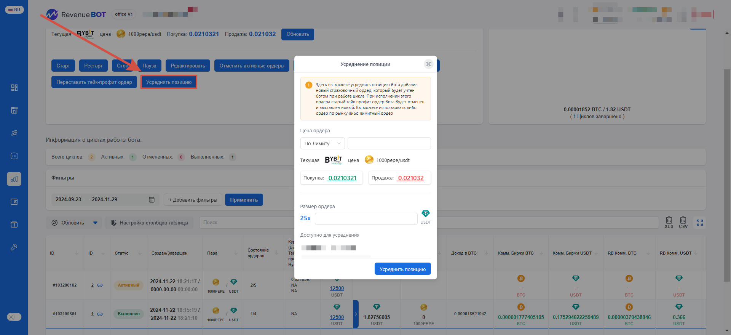
Task: Sort by Комм. Биржи BTC column
Action: [x=541, y=253]
